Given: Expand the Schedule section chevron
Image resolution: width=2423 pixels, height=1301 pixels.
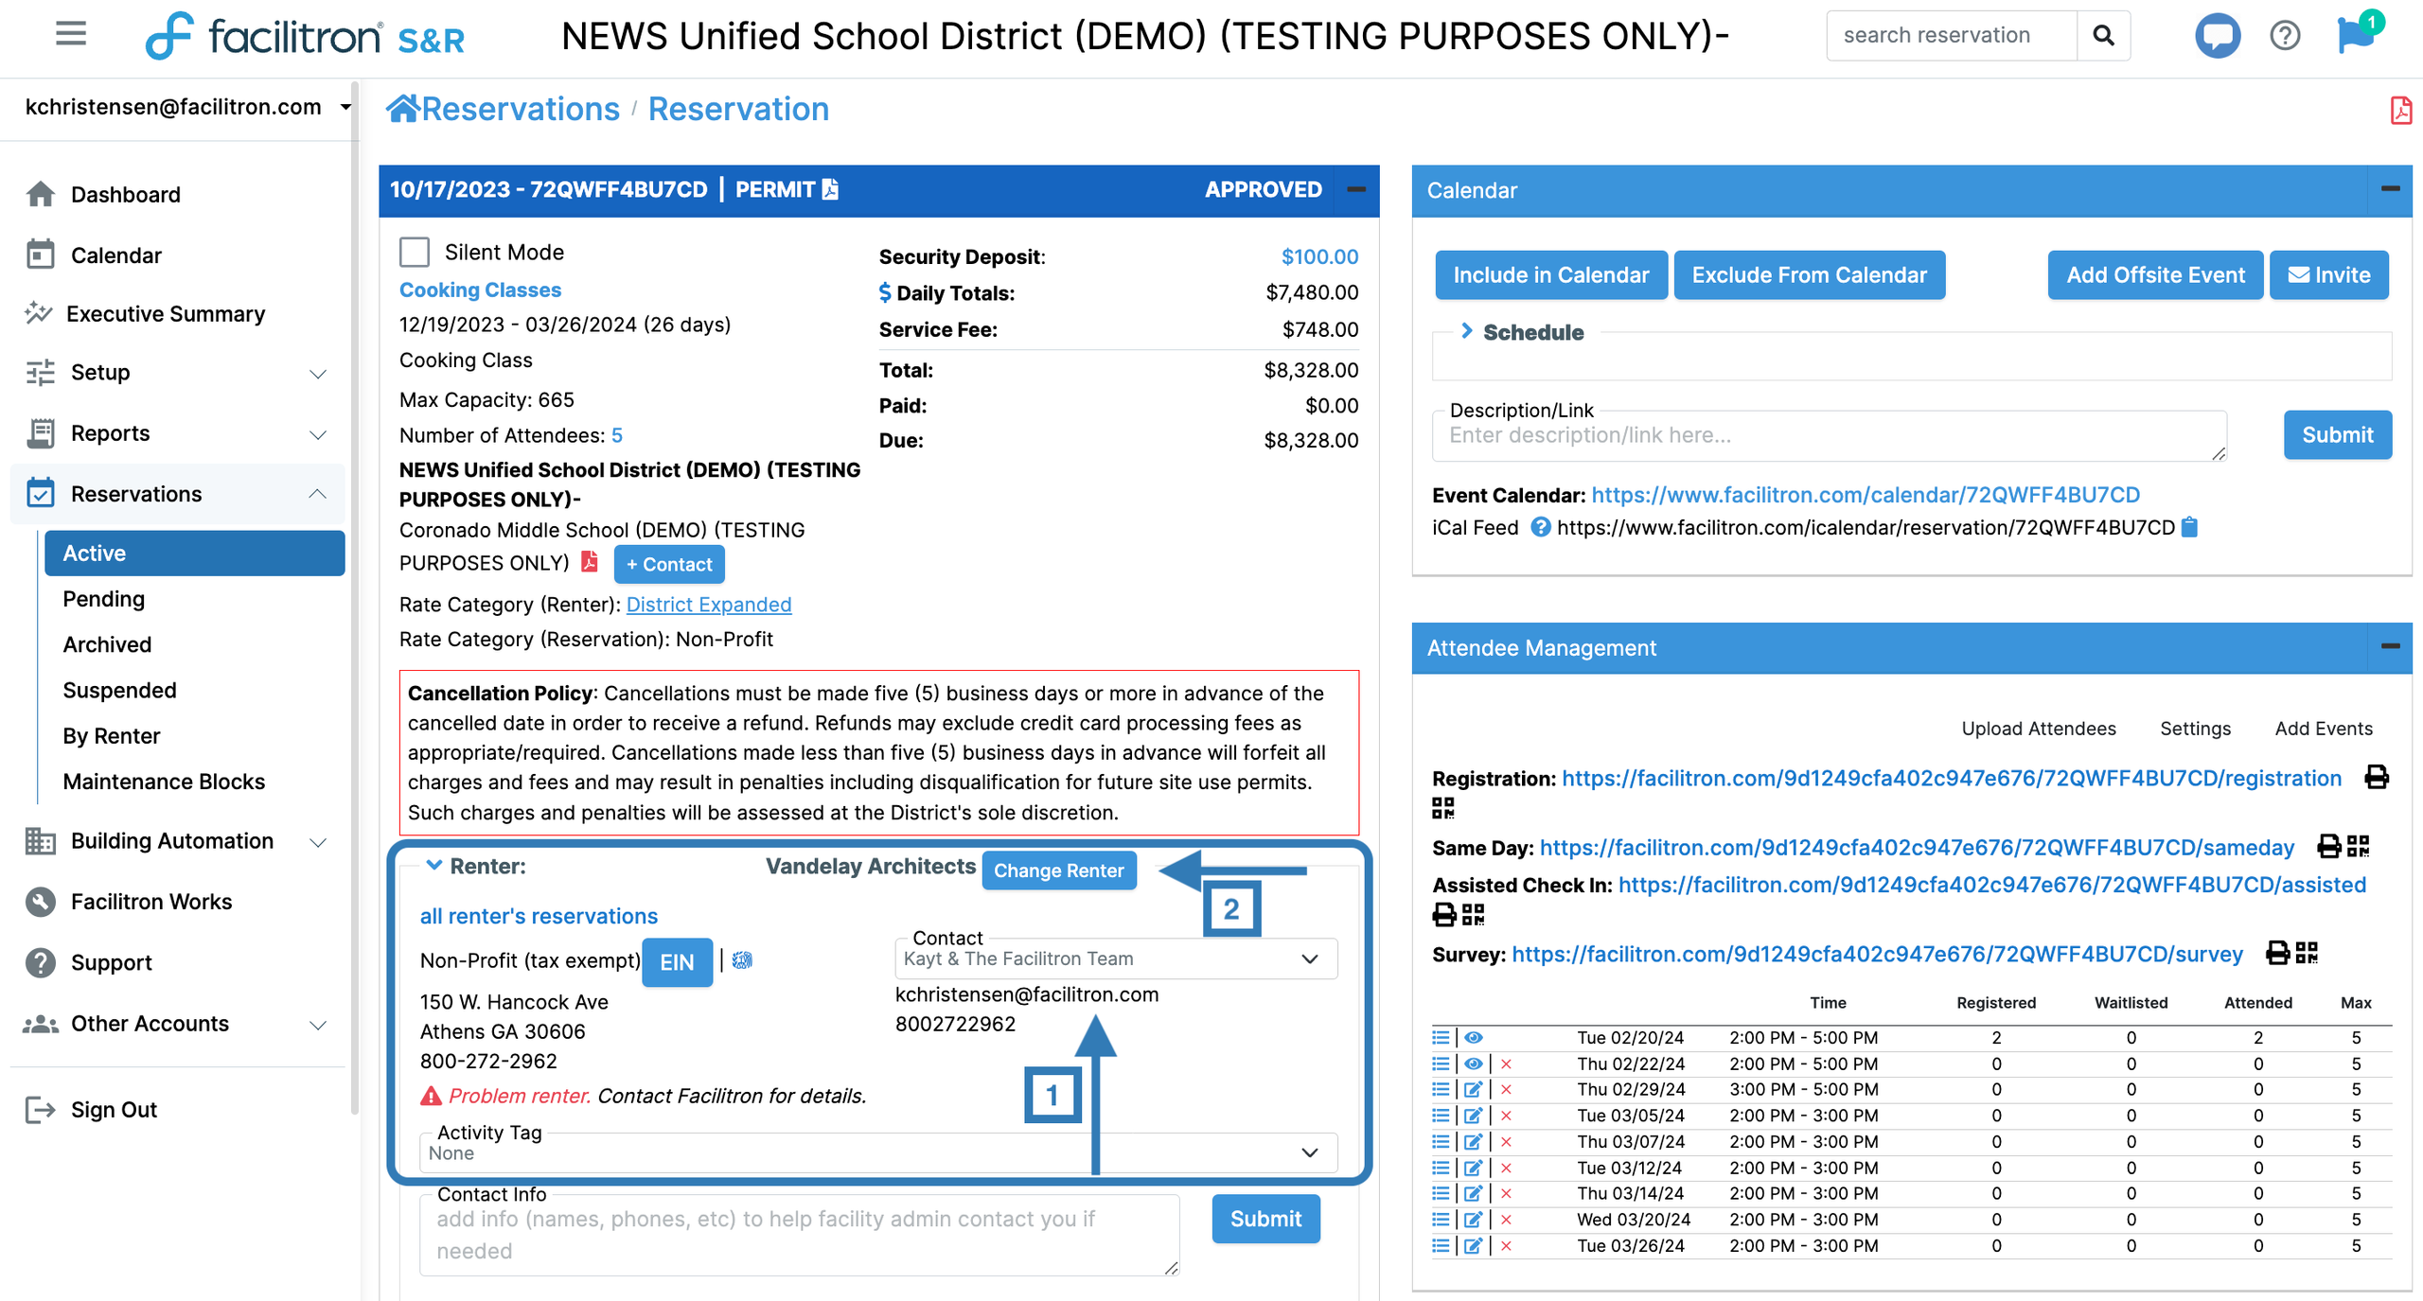Looking at the screenshot, I should click(x=1467, y=331).
